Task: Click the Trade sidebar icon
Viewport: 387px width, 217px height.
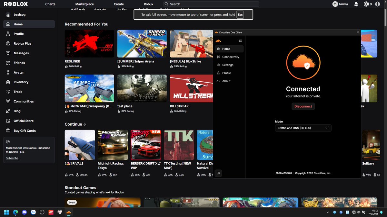Action: (x=8, y=92)
